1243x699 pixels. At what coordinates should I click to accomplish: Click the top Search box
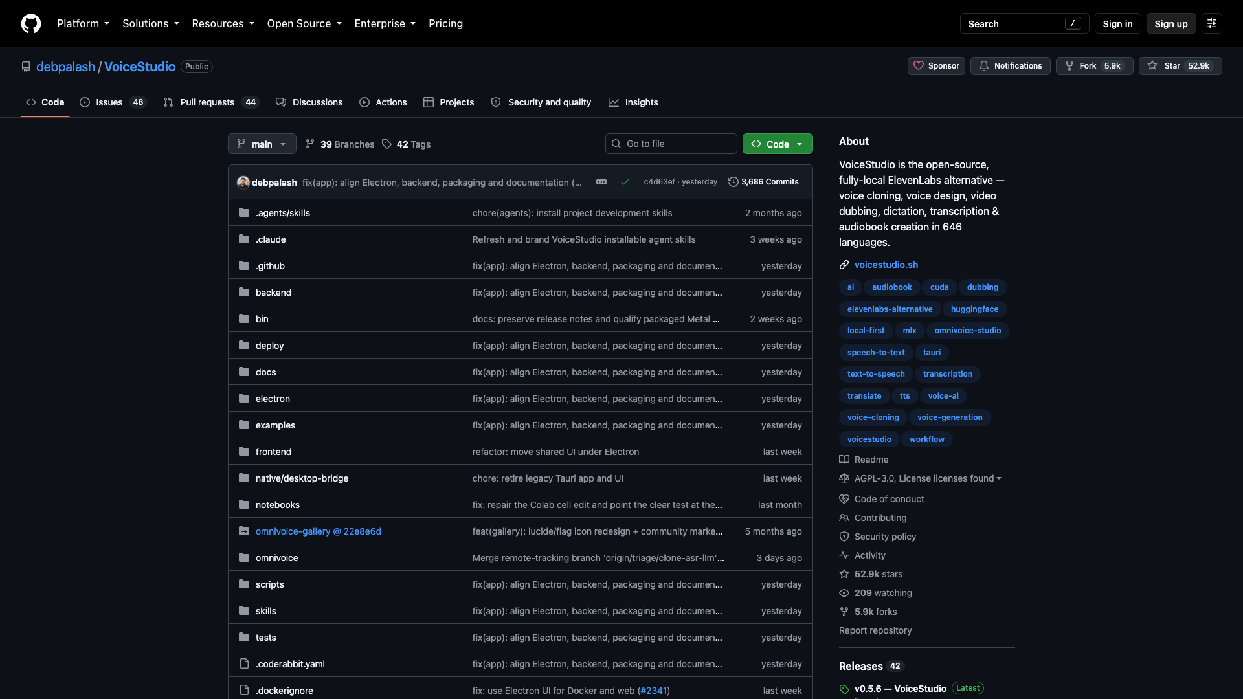coord(1024,23)
